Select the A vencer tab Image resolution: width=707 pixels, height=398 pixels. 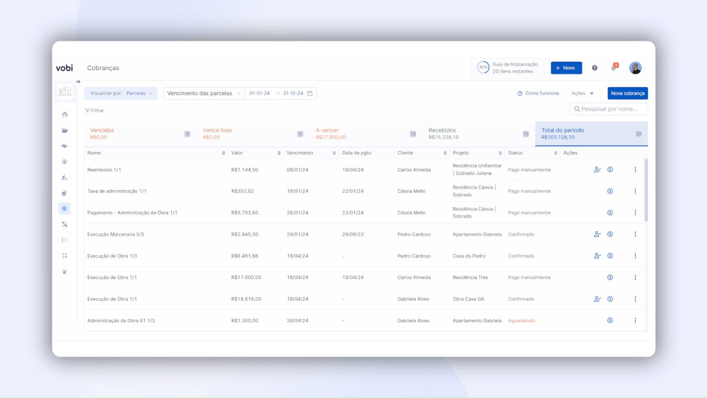click(366, 134)
